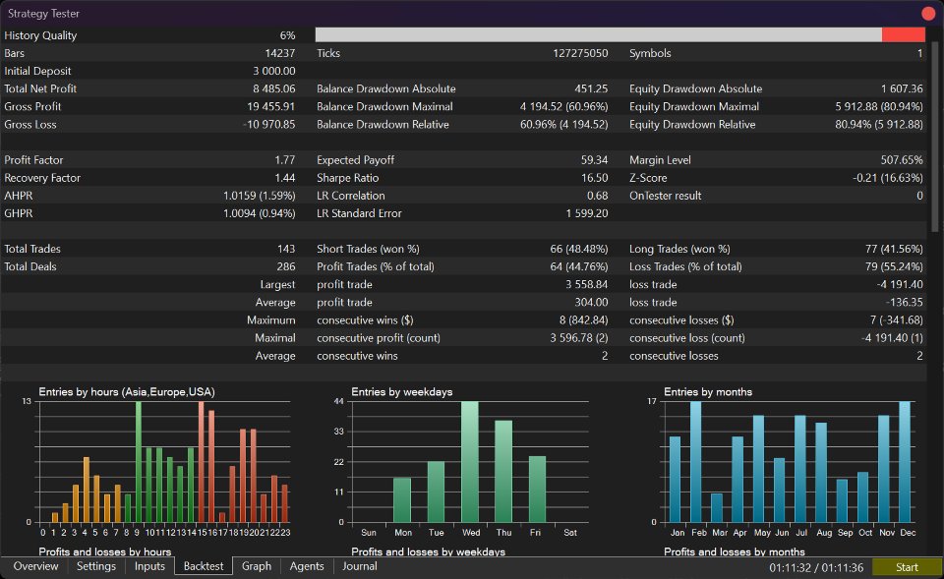Click consecutive wins value 8 (842.84)
Screen dimensions: 944x579
(583, 320)
